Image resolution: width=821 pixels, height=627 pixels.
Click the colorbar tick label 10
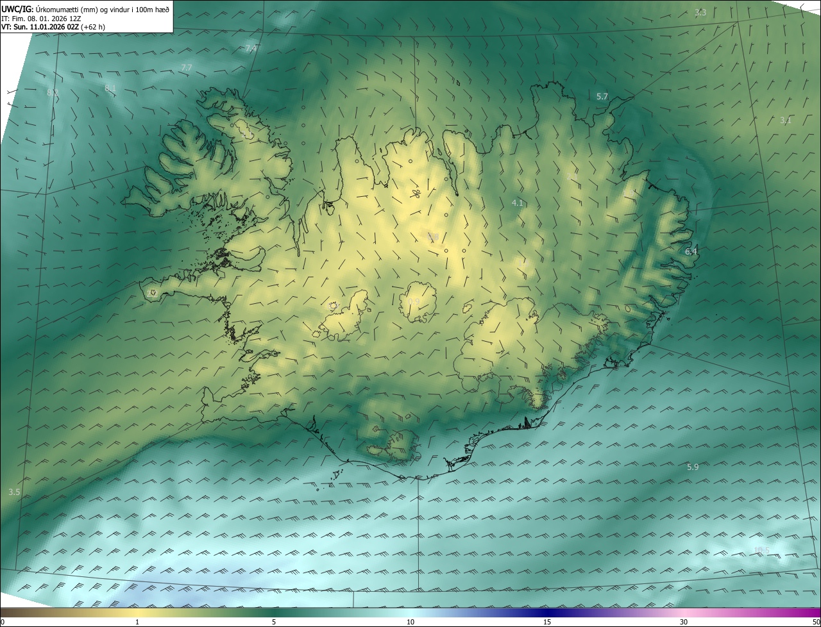coord(410,622)
